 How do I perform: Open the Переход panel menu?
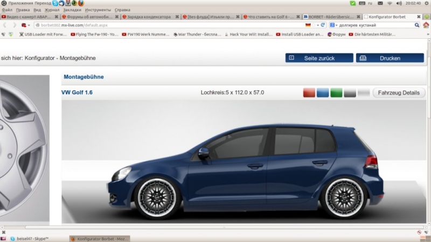click(43, 3)
